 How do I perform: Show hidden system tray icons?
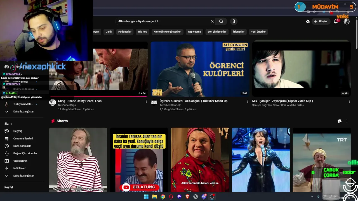312,197
